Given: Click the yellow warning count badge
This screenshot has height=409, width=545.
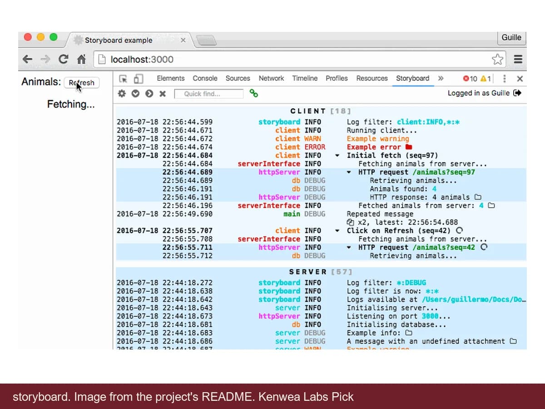Looking at the screenshot, I should click(x=485, y=79).
